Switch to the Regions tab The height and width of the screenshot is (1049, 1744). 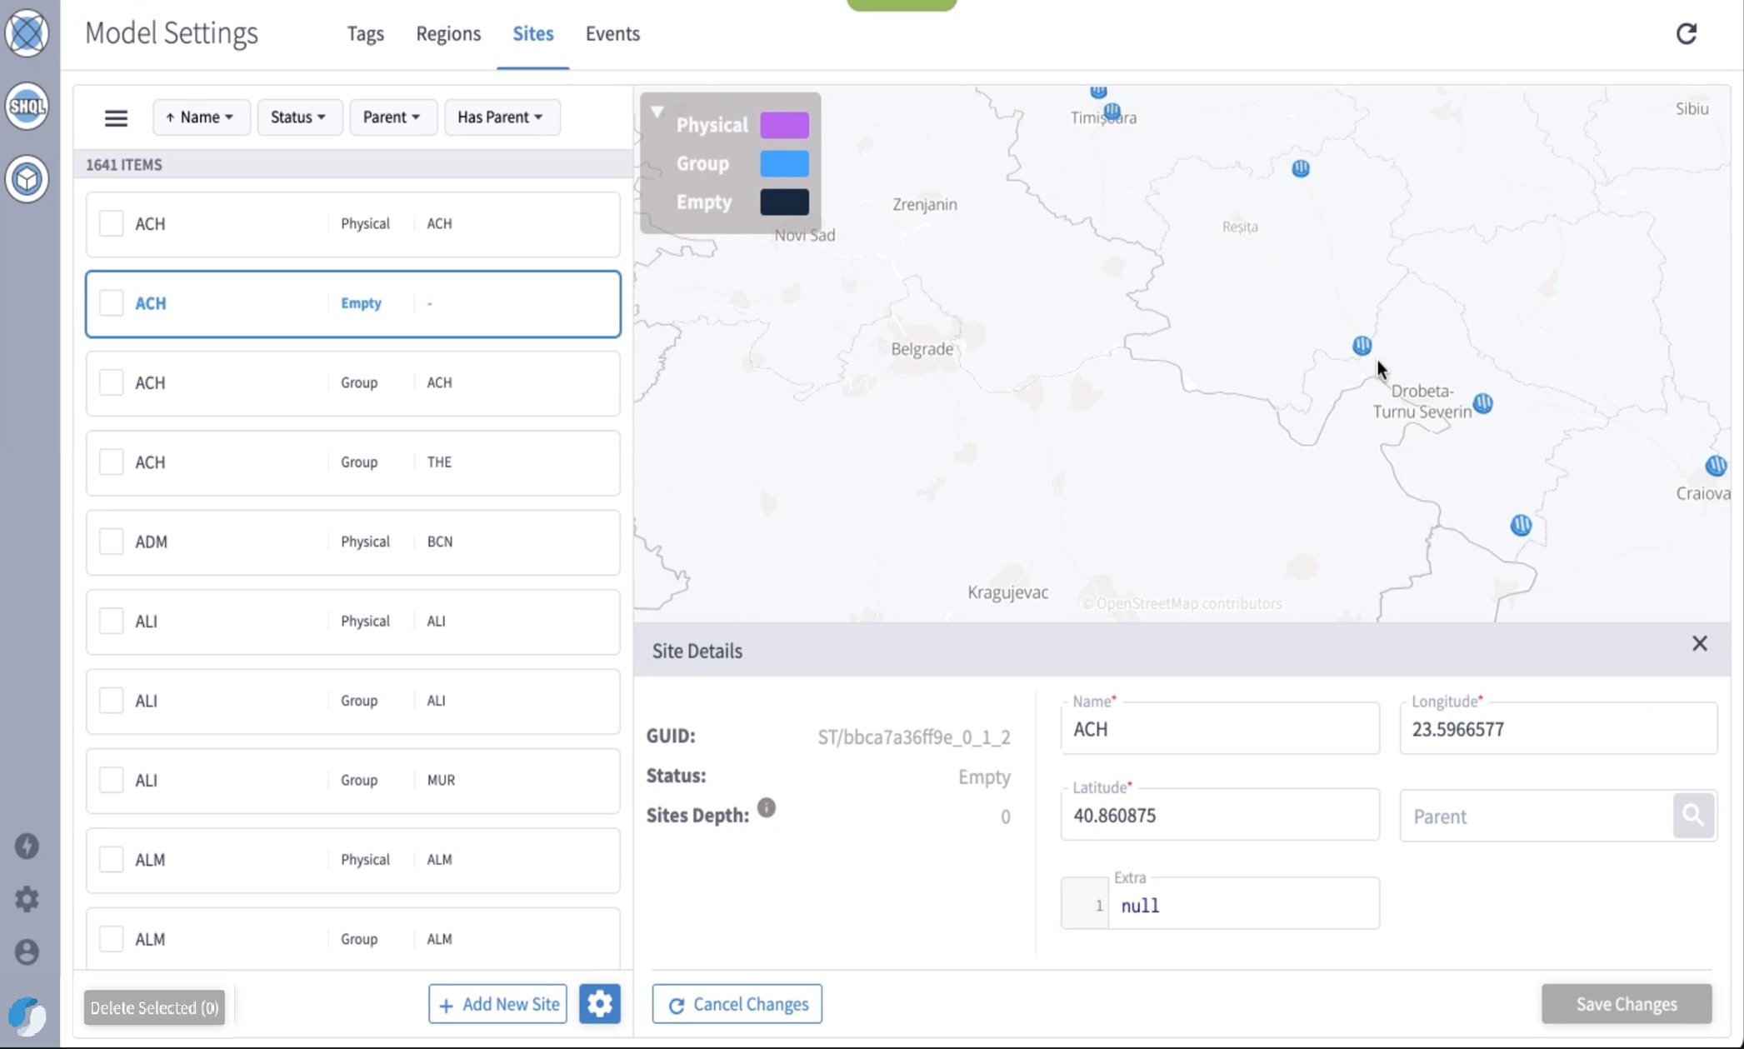(x=448, y=33)
